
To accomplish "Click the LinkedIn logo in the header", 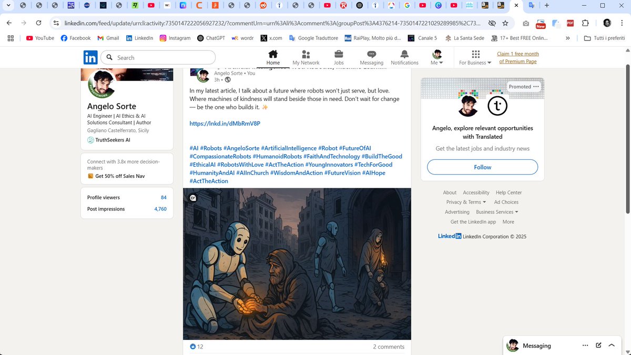I will [90, 57].
